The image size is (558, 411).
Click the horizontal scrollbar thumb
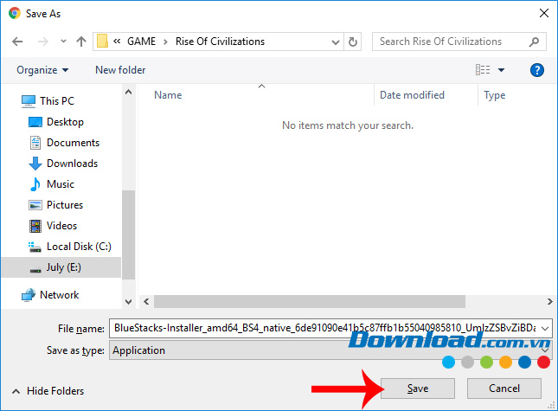point(309,301)
